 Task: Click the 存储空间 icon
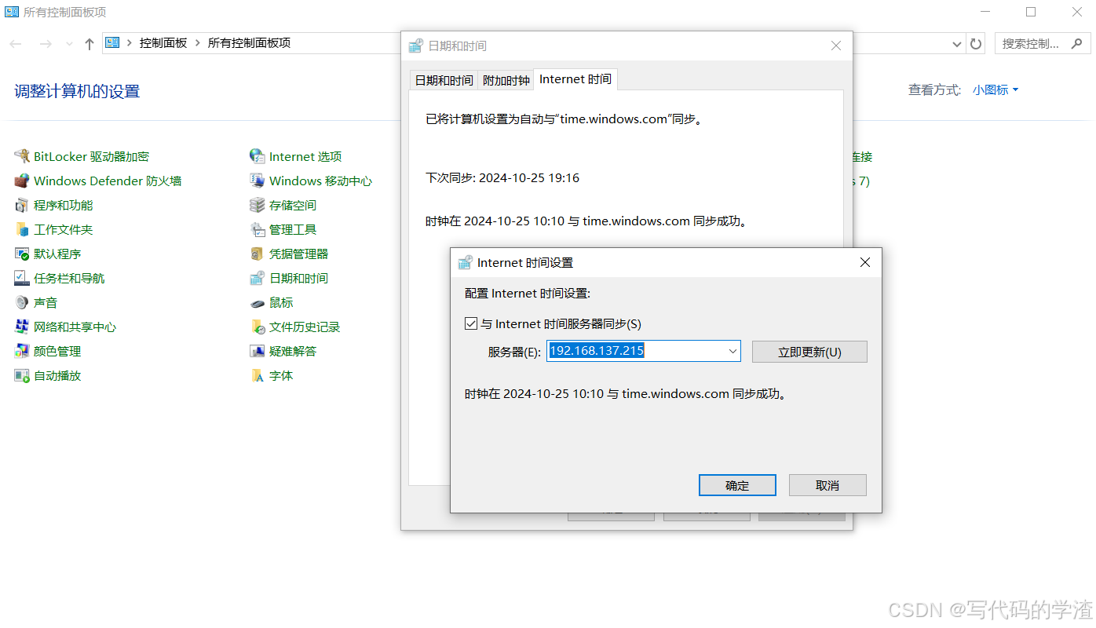[x=258, y=205]
